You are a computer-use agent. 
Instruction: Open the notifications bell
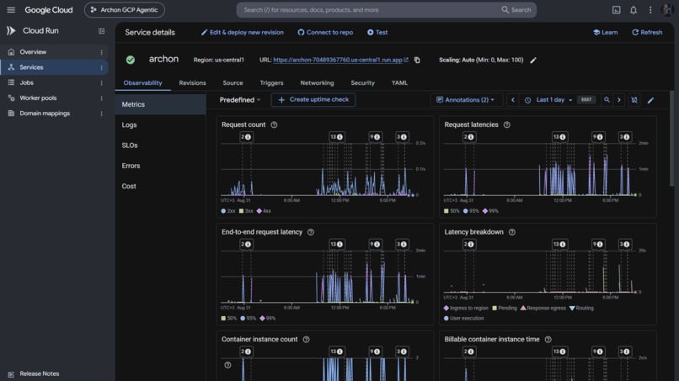(634, 9)
